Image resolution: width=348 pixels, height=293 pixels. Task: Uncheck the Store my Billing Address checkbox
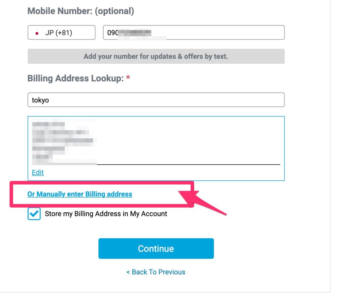click(34, 214)
